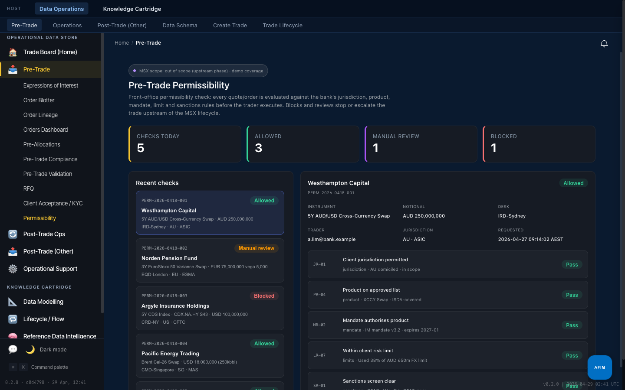Click the Post-Trade (Other) sidebar icon
The width and height of the screenshot is (625, 390).
[13, 251]
